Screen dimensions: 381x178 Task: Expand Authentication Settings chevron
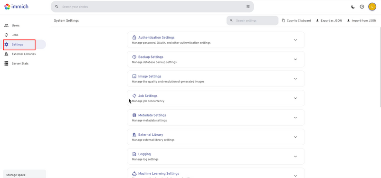(x=295, y=40)
